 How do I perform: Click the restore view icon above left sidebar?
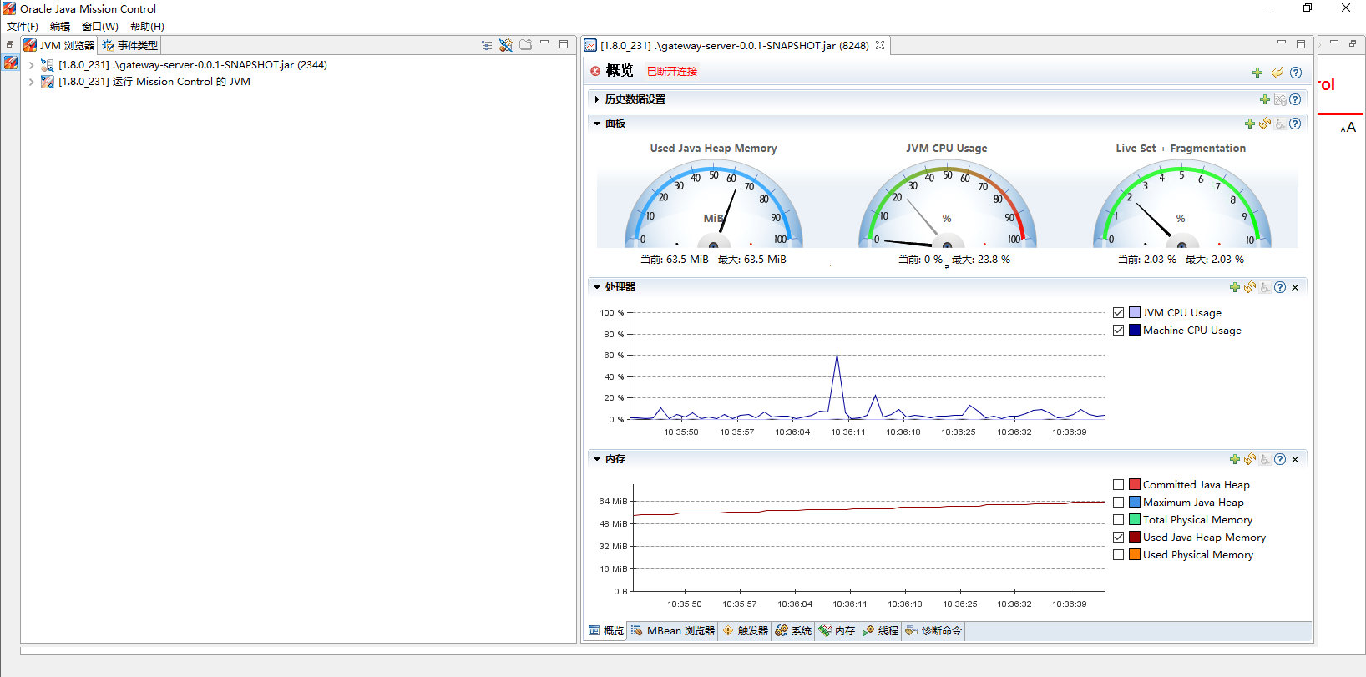(10, 44)
